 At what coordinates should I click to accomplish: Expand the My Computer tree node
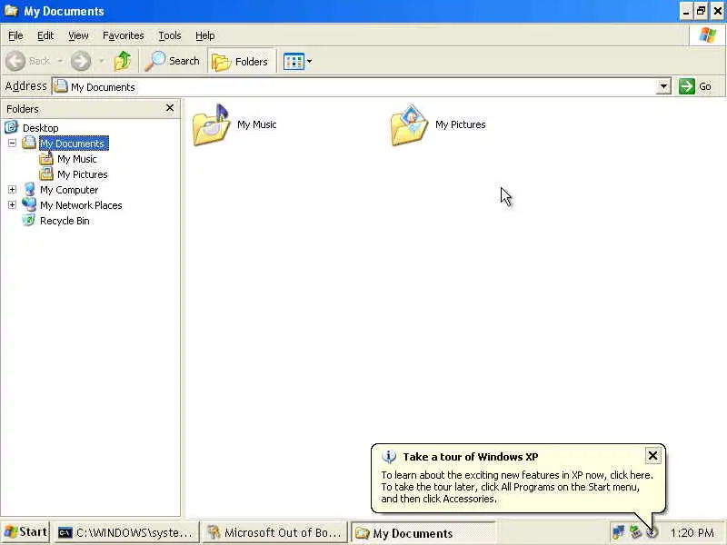(x=12, y=190)
